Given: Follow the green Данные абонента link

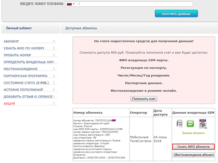Looking at the screenshot, I should (193, 133).
